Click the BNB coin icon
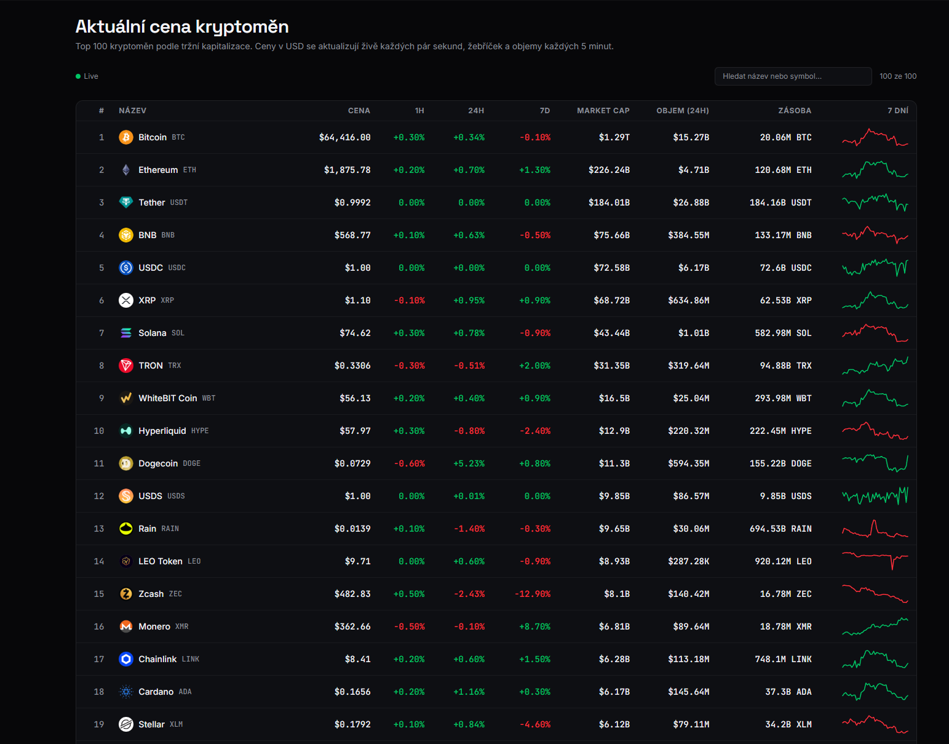 point(126,235)
